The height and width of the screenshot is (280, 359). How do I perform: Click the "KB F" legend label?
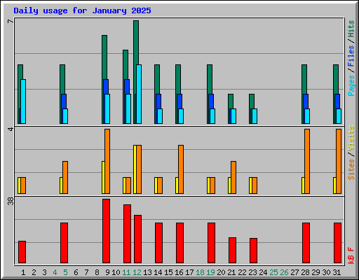(x=351, y=255)
